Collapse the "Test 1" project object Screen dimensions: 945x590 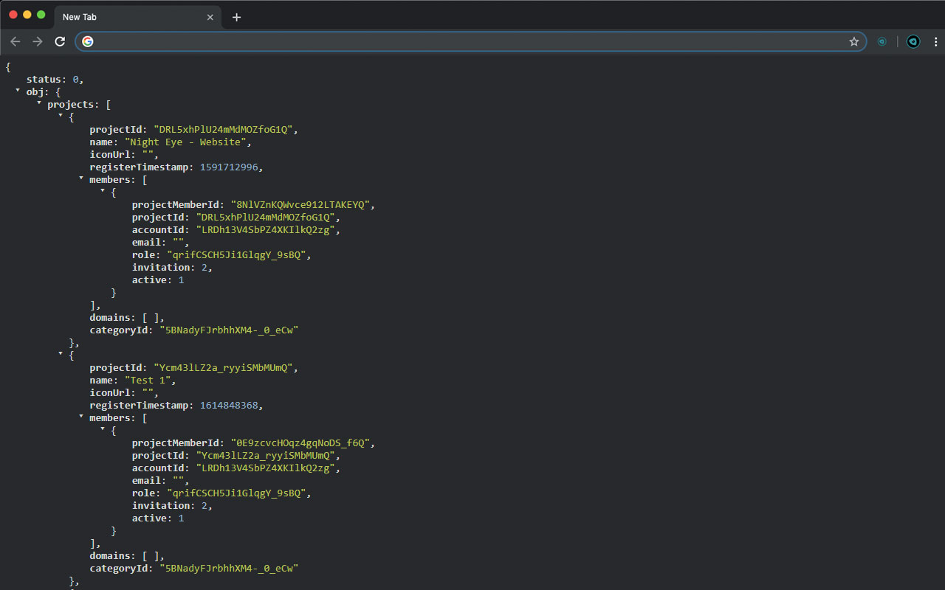(x=60, y=354)
